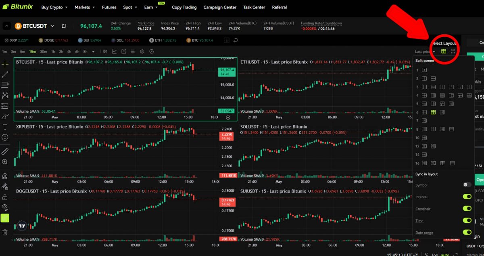This screenshot has height=256, width=484.
Task: Click the green color swatch in drawing toolbar
Action: pos(5,218)
